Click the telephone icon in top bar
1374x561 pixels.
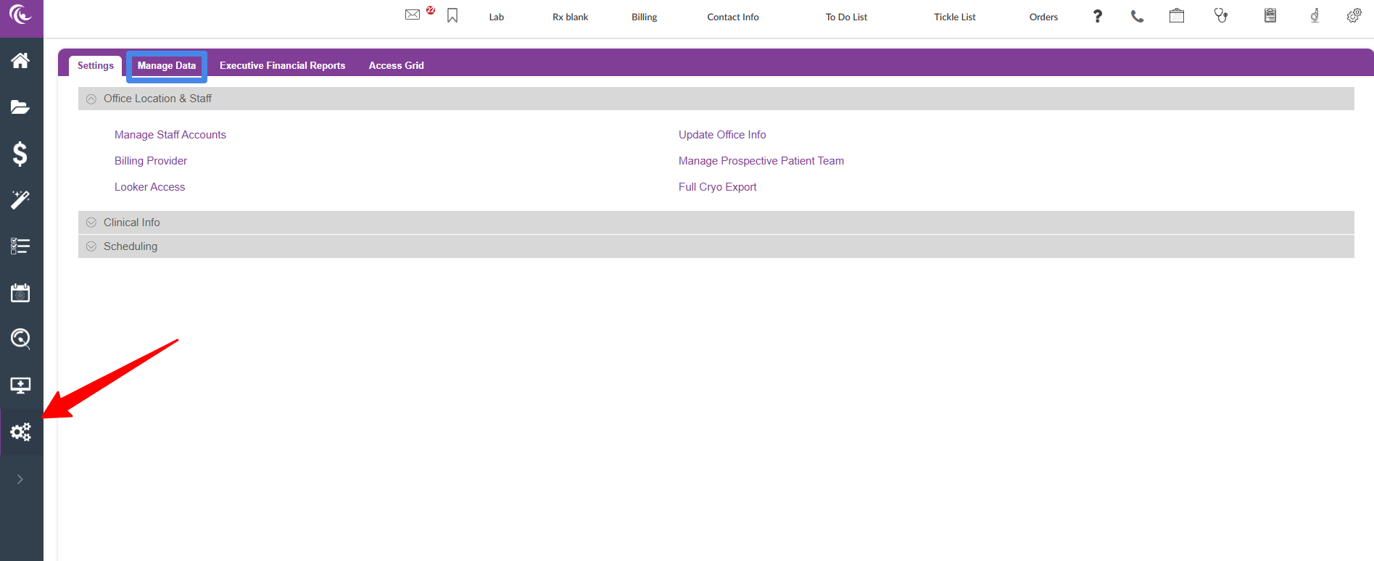pos(1137,16)
